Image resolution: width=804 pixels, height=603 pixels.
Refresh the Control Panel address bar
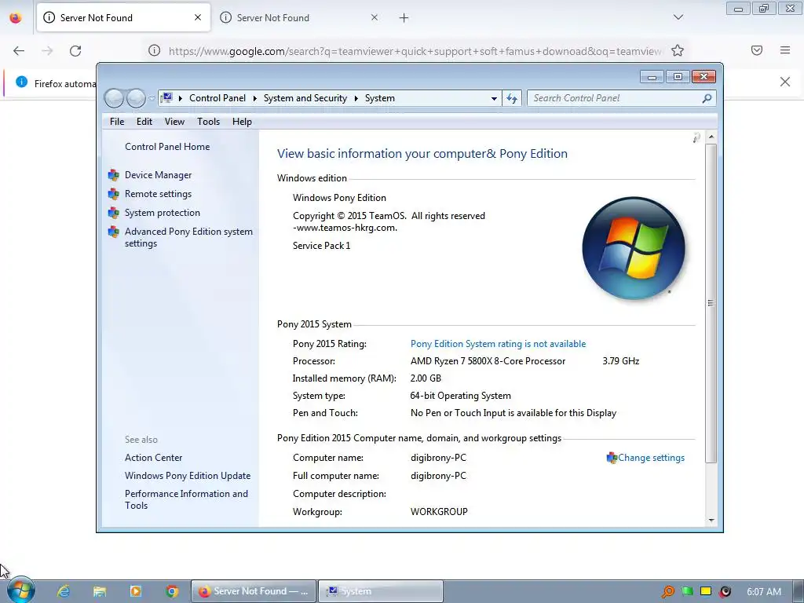(x=512, y=98)
